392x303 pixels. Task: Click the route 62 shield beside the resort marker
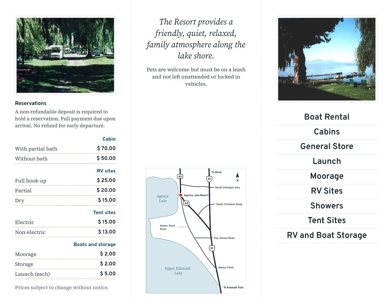(x=186, y=203)
